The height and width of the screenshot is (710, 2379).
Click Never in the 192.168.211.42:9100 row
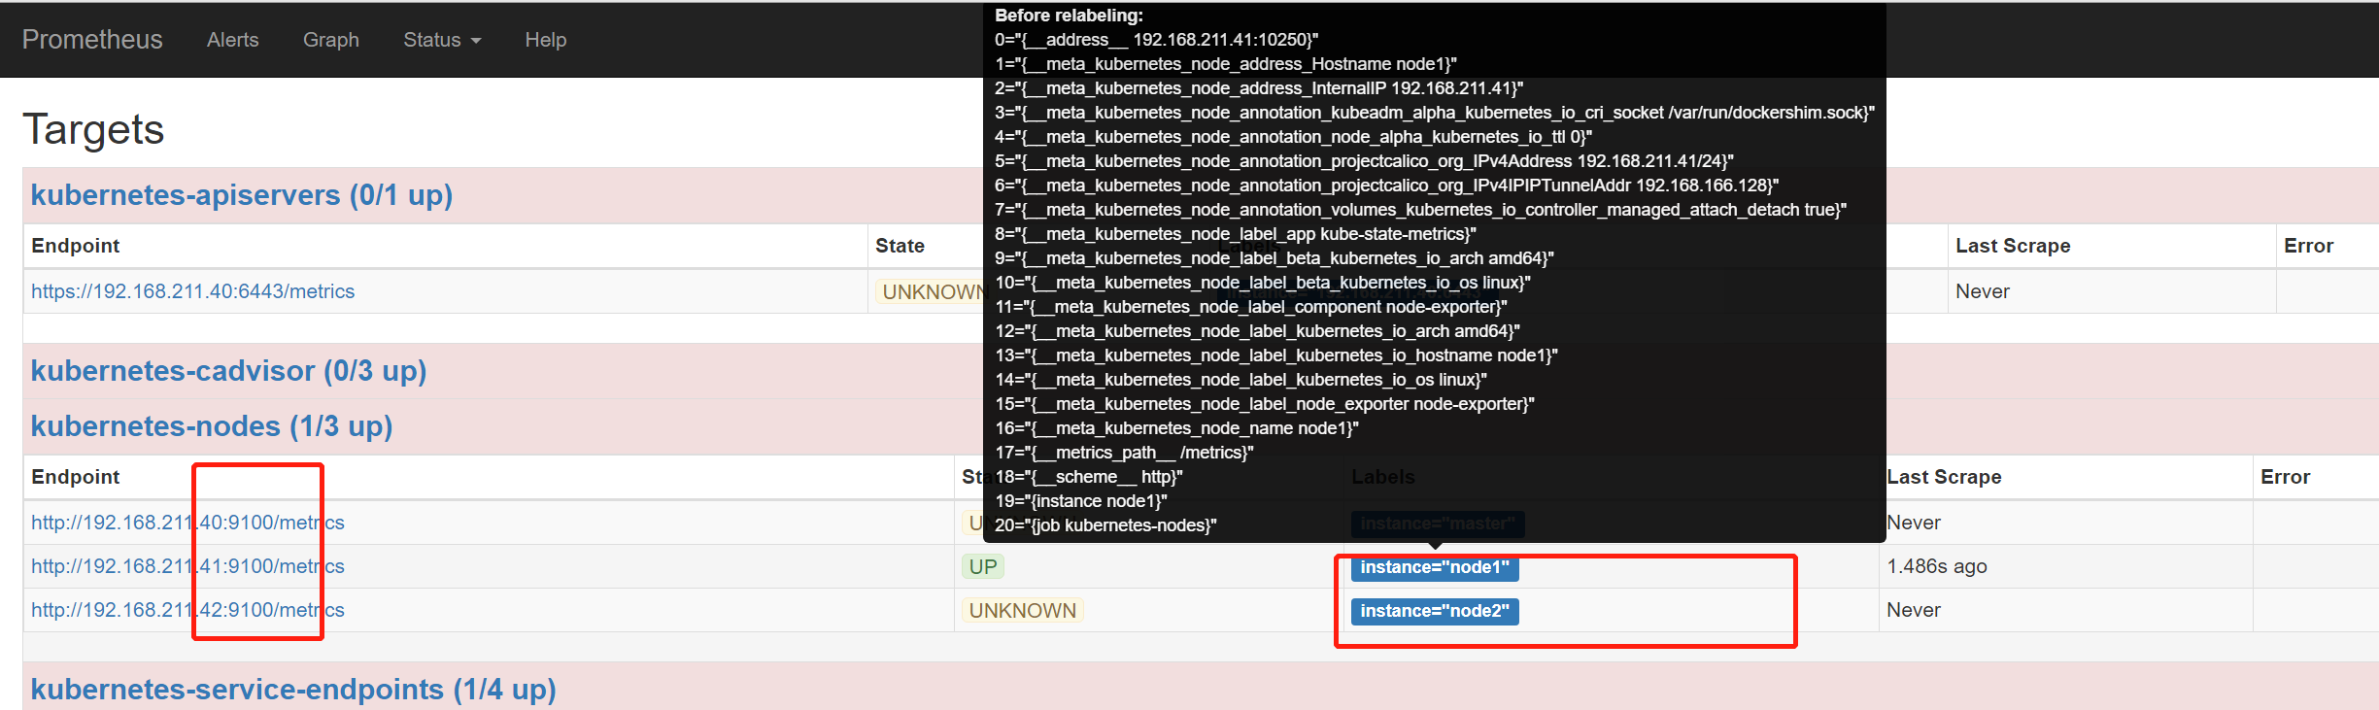pos(1914,610)
